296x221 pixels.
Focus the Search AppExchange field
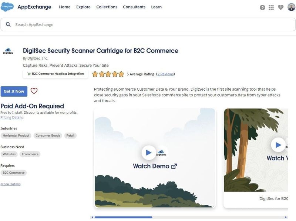tap(148, 24)
